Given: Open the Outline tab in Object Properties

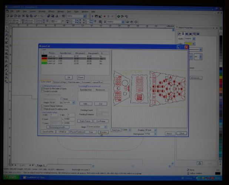Looking at the screenshot, I should pyautogui.click(x=183, y=34).
